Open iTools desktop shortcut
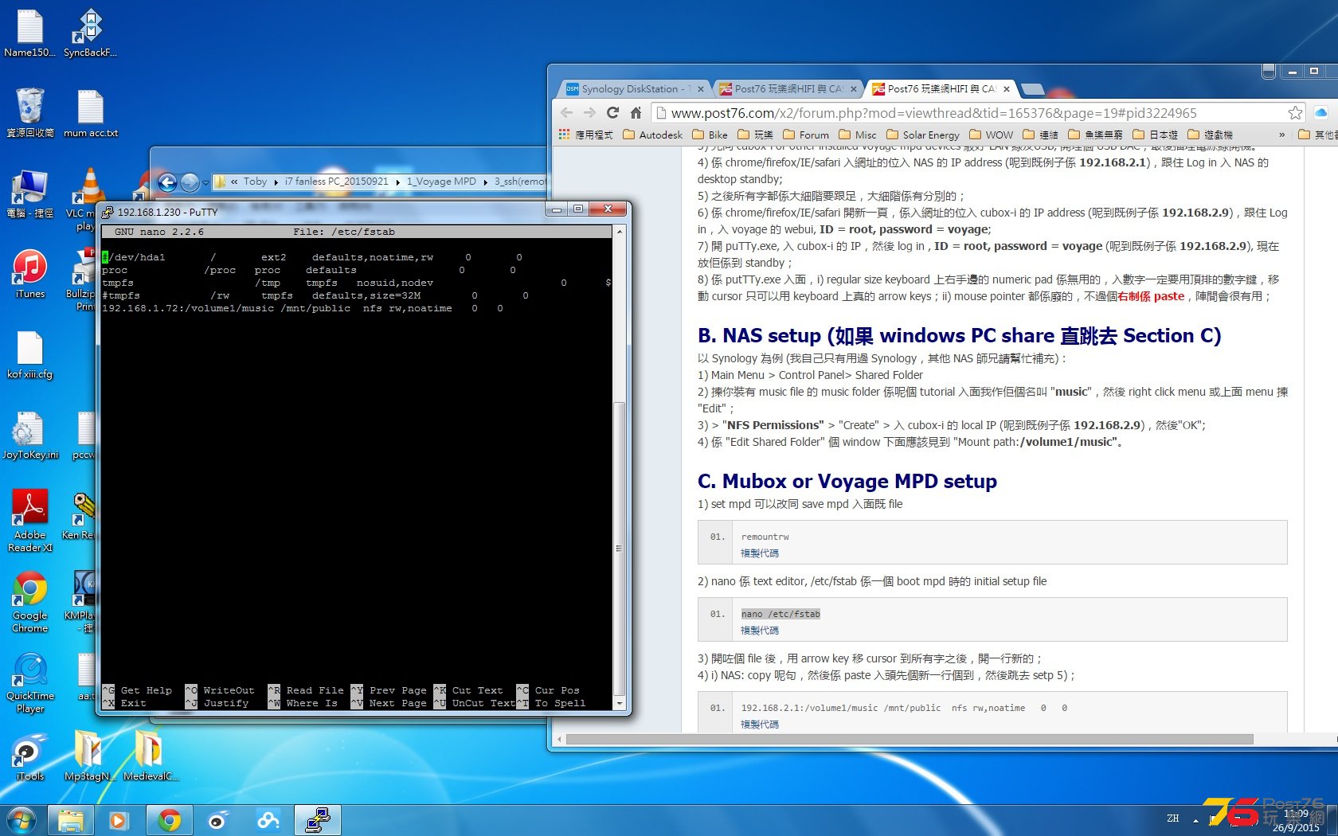Image resolution: width=1338 pixels, height=836 pixels. pos(29,758)
